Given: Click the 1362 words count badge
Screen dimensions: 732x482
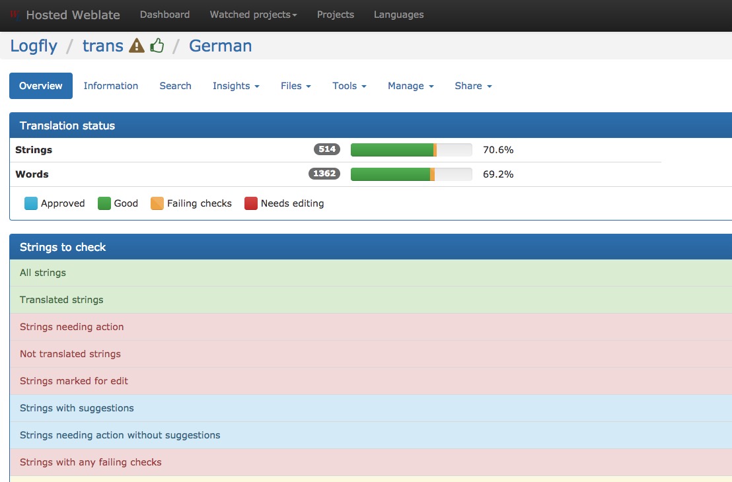Looking at the screenshot, I should (x=324, y=174).
